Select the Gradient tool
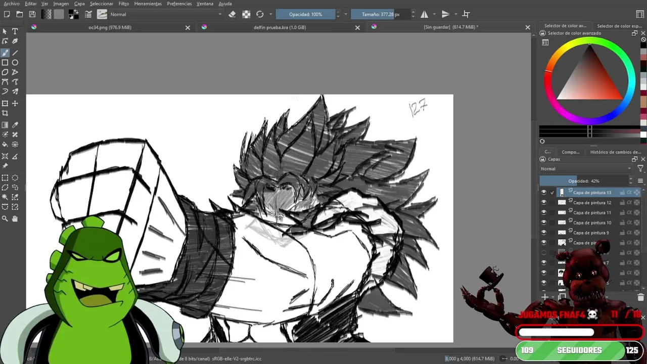Screen dimensions: 647x364 [x=5, y=125]
